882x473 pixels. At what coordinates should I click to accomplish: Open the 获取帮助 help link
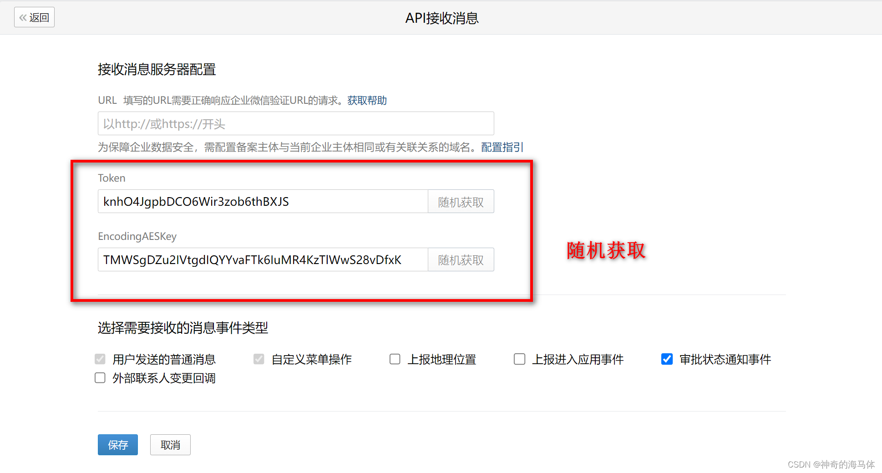click(367, 100)
